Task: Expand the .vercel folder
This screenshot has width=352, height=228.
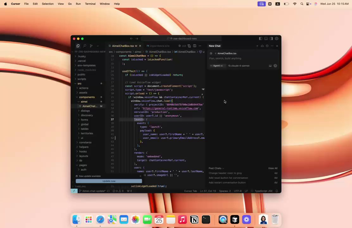Action: click(89, 61)
